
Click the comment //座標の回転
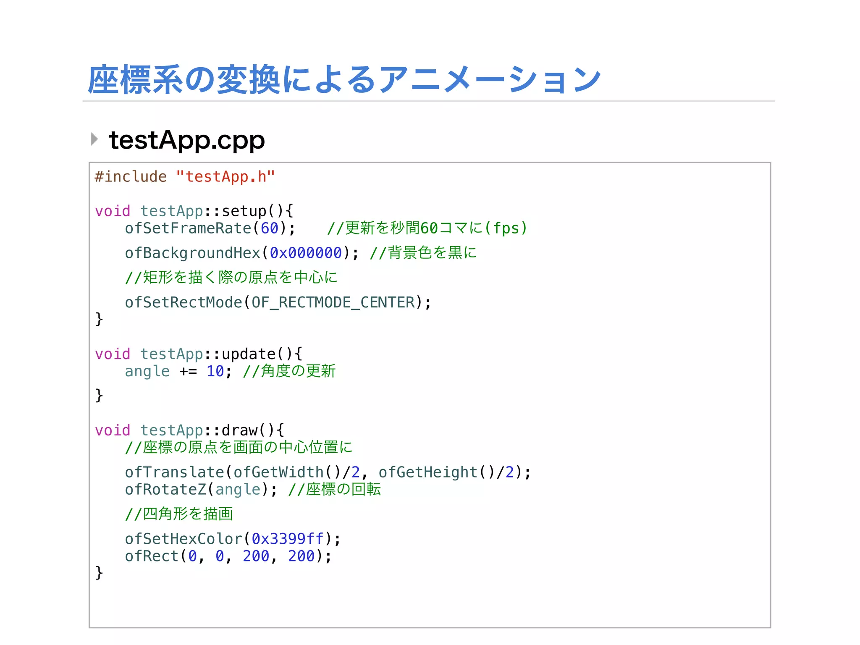coord(335,490)
